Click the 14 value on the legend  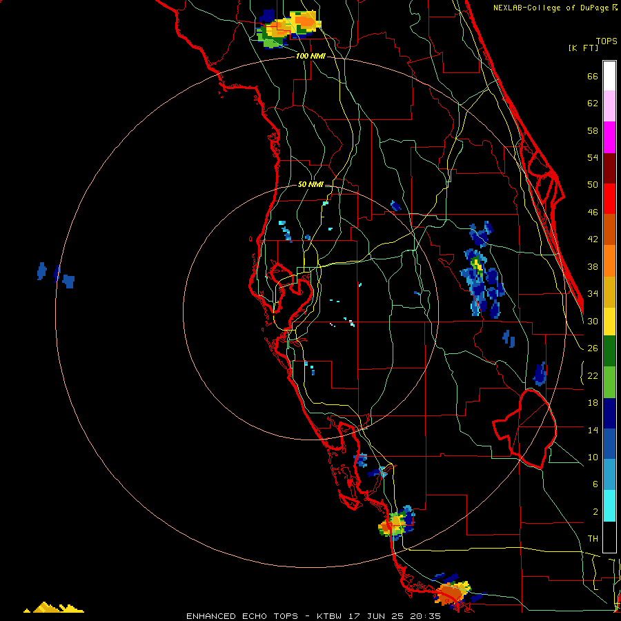pyautogui.click(x=593, y=430)
